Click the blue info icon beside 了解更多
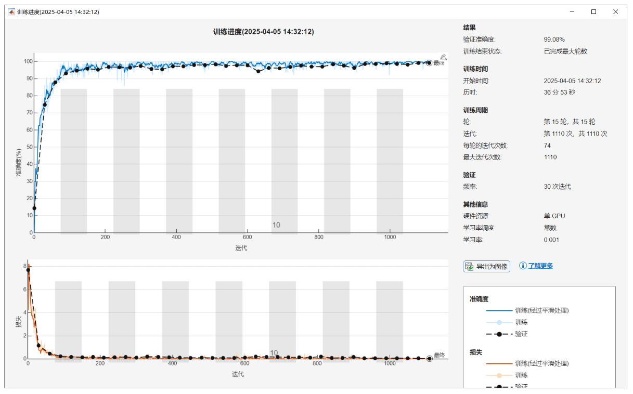This screenshot has width=633, height=394. (x=523, y=266)
